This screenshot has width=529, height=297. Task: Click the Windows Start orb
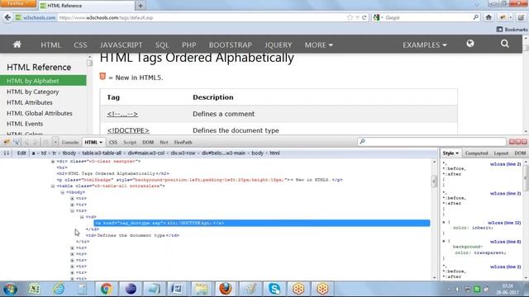10,289
